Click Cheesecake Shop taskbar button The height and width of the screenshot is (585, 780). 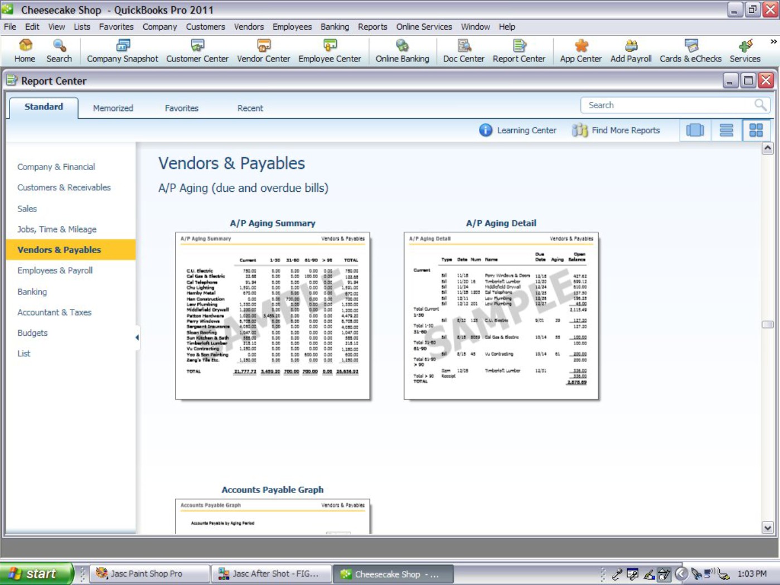tap(393, 573)
